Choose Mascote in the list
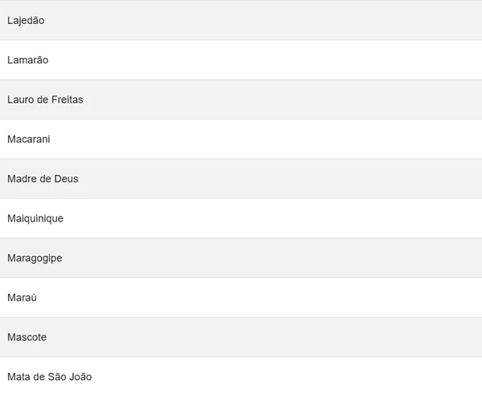This screenshot has height=394, width=482. pyautogui.click(x=241, y=337)
